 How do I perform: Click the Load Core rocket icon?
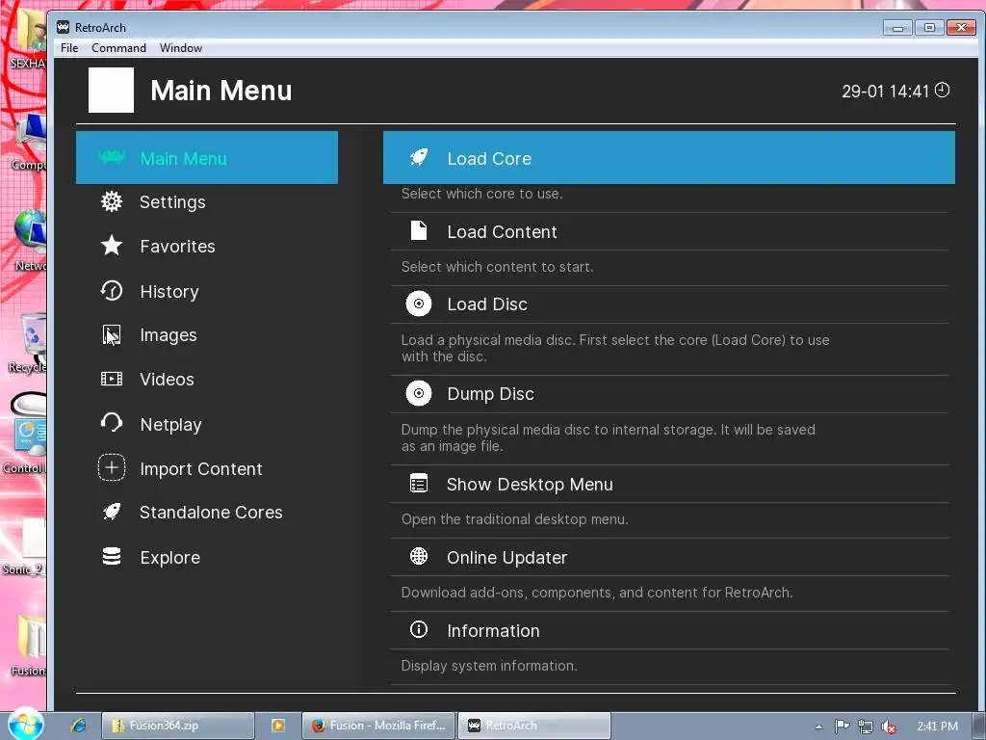419,157
